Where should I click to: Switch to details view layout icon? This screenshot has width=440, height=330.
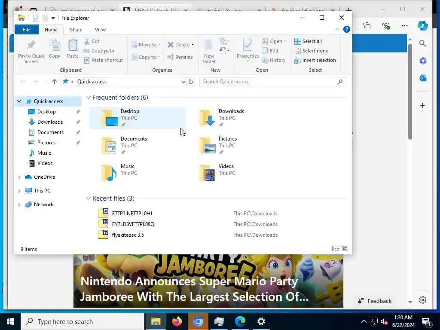pos(336,249)
